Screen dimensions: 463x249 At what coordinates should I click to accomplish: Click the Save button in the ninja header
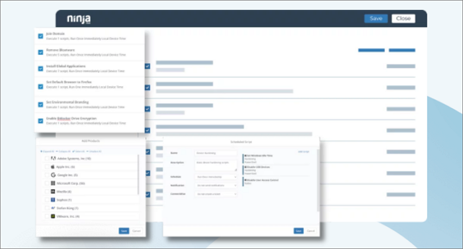376,19
